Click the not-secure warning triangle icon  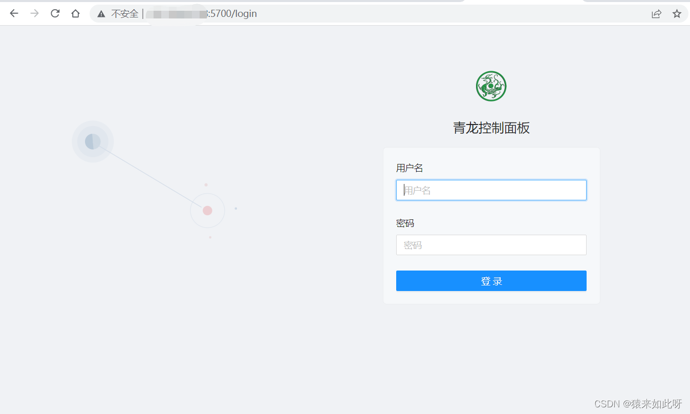pyautogui.click(x=101, y=14)
